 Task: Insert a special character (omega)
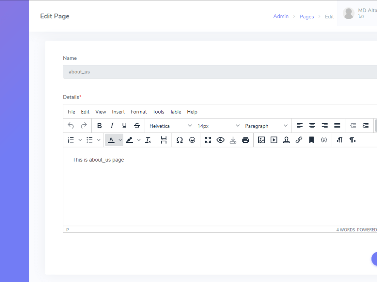[179, 140]
